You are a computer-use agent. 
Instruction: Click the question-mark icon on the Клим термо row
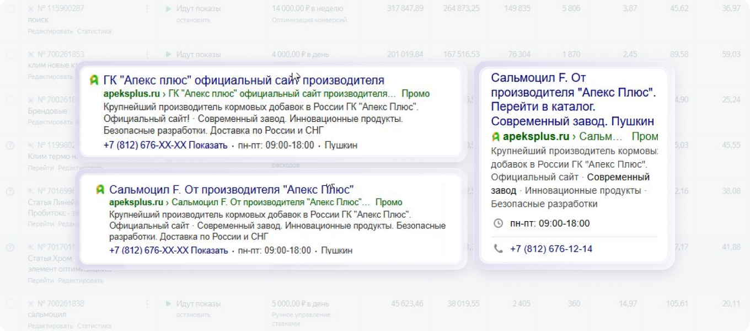point(9,146)
